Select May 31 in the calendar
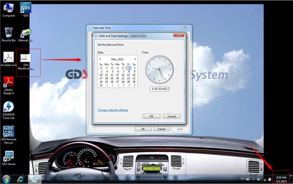 tap(101, 85)
